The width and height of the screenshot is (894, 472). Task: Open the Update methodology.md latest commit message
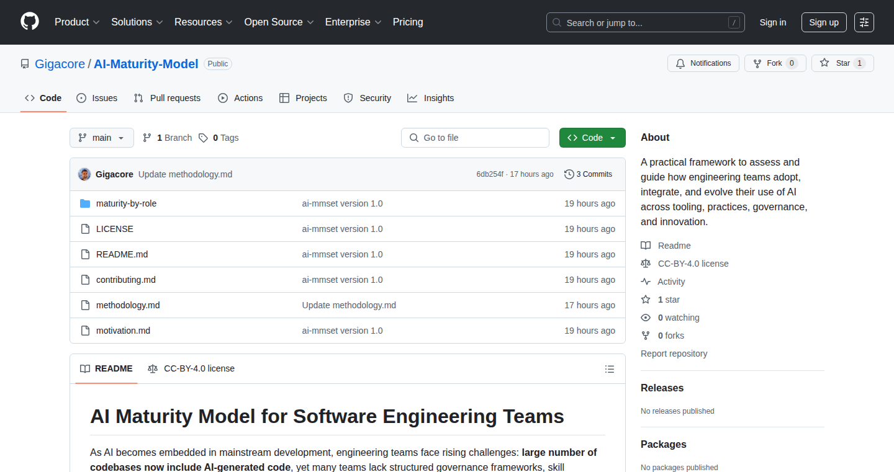point(185,174)
